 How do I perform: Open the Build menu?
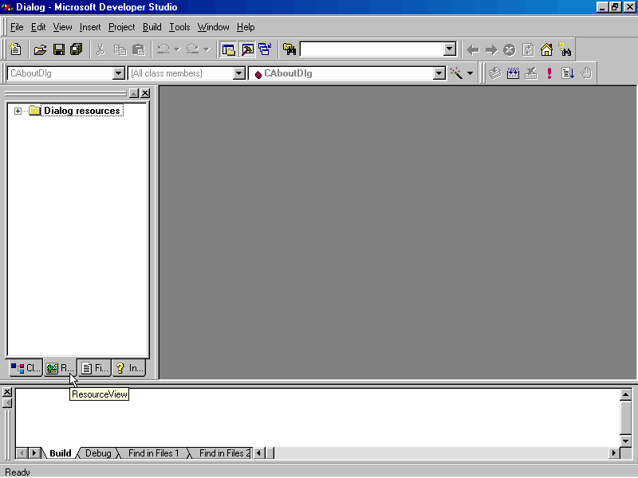(x=152, y=27)
